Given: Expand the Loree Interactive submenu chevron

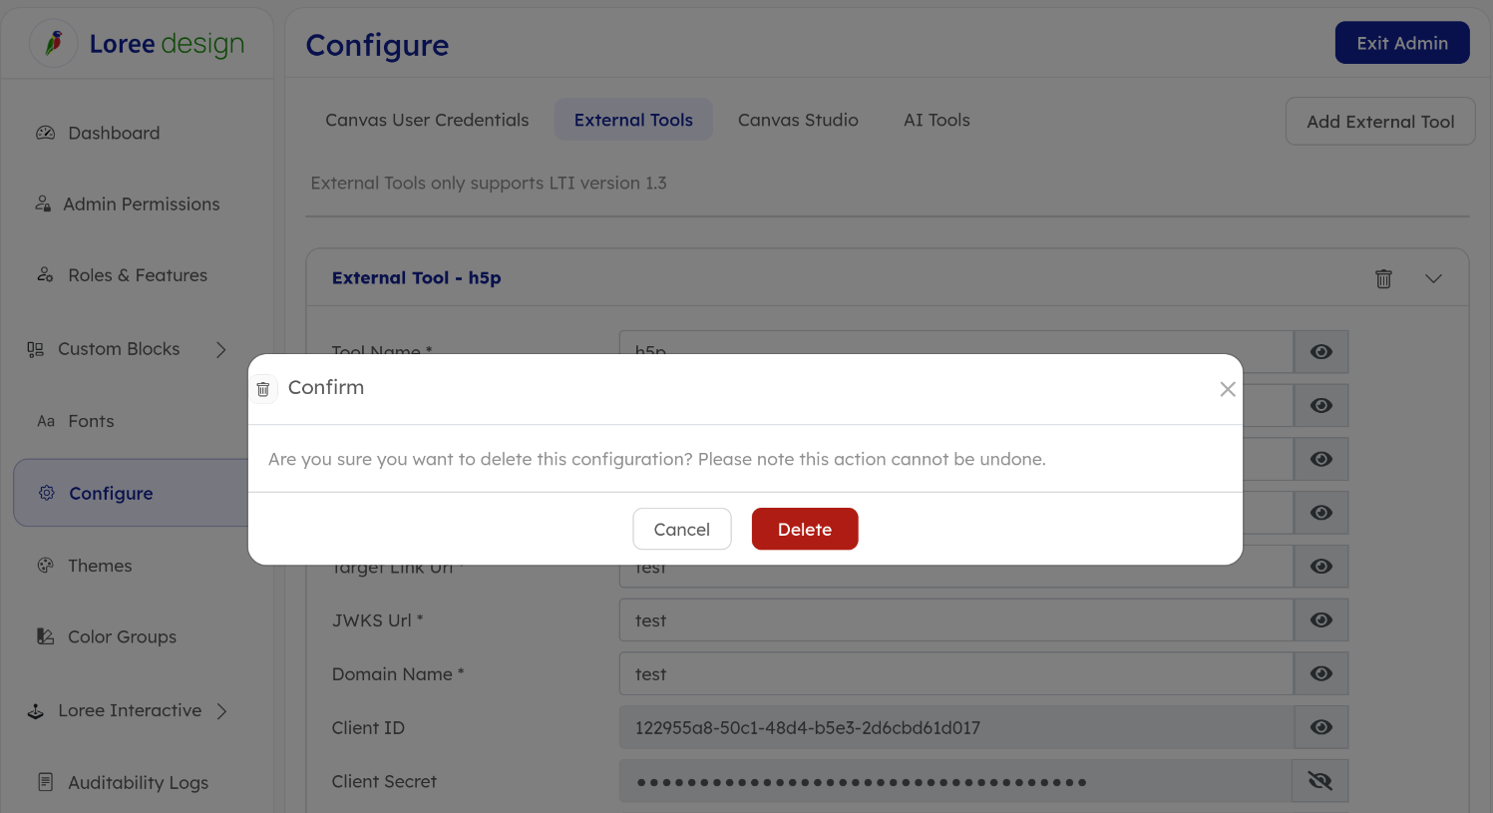Looking at the screenshot, I should (222, 710).
